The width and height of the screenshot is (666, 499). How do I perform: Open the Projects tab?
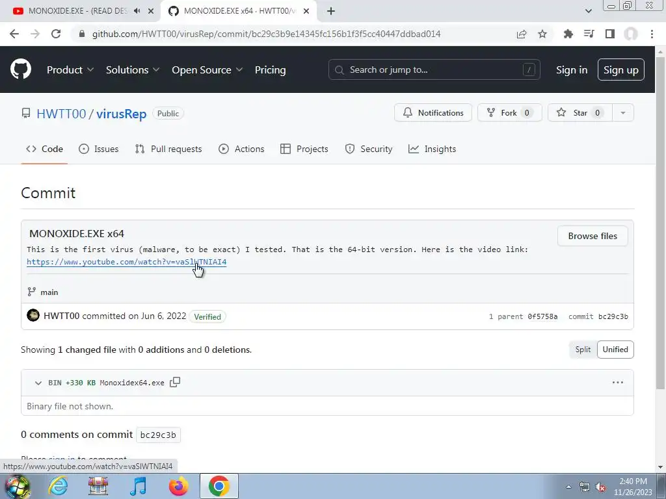point(304,149)
